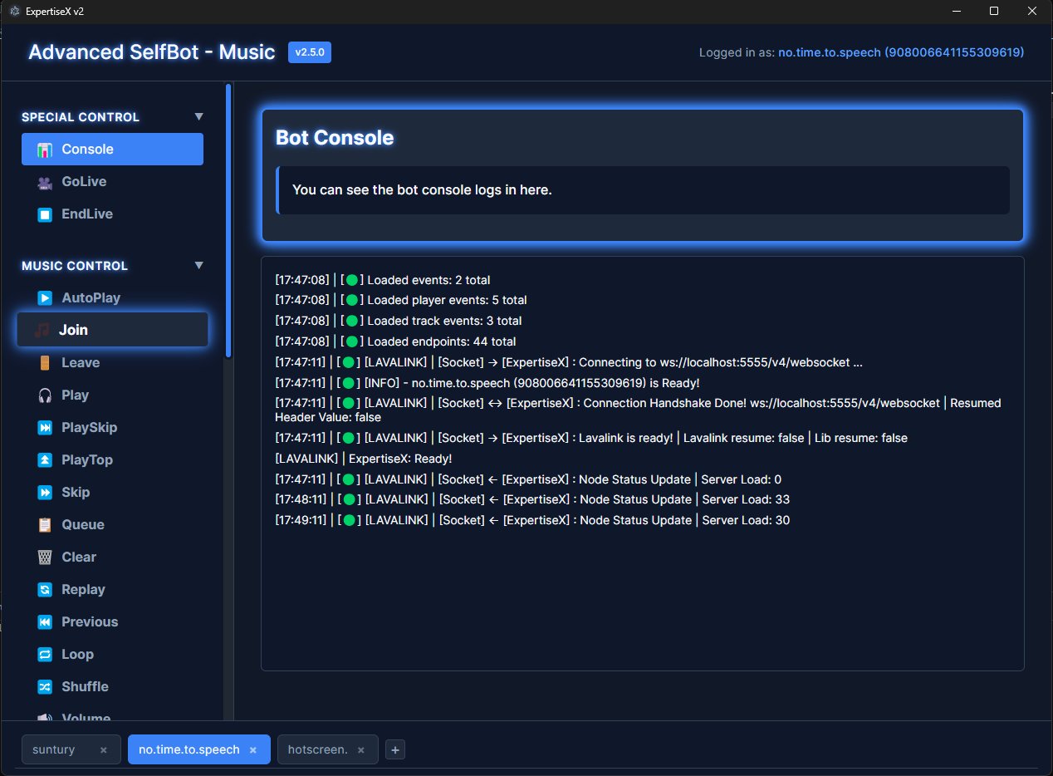The width and height of the screenshot is (1053, 776).
Task: Choose the Loop command label
Action: 77,655
